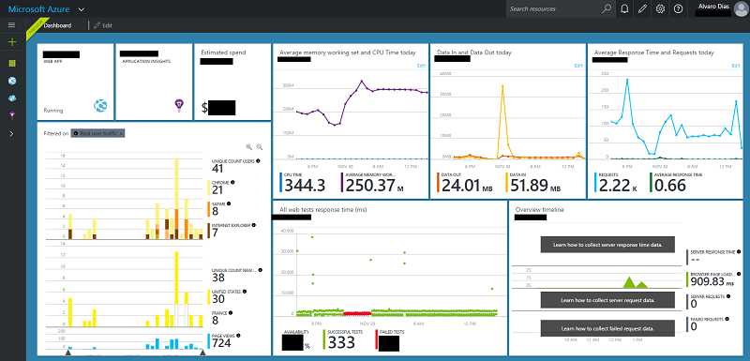Click the Chrome count value 21
The height and width of the screenshot is (361, 750).
(x=217, y=190)
